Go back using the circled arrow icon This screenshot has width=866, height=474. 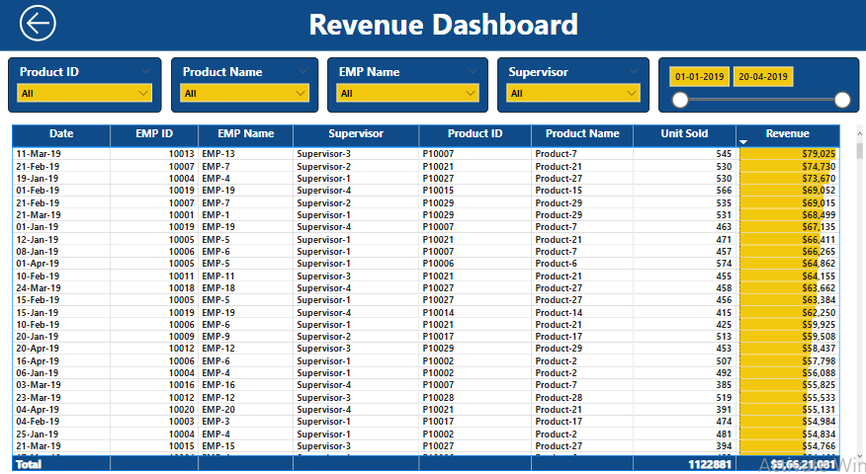(x=38, y=24)
